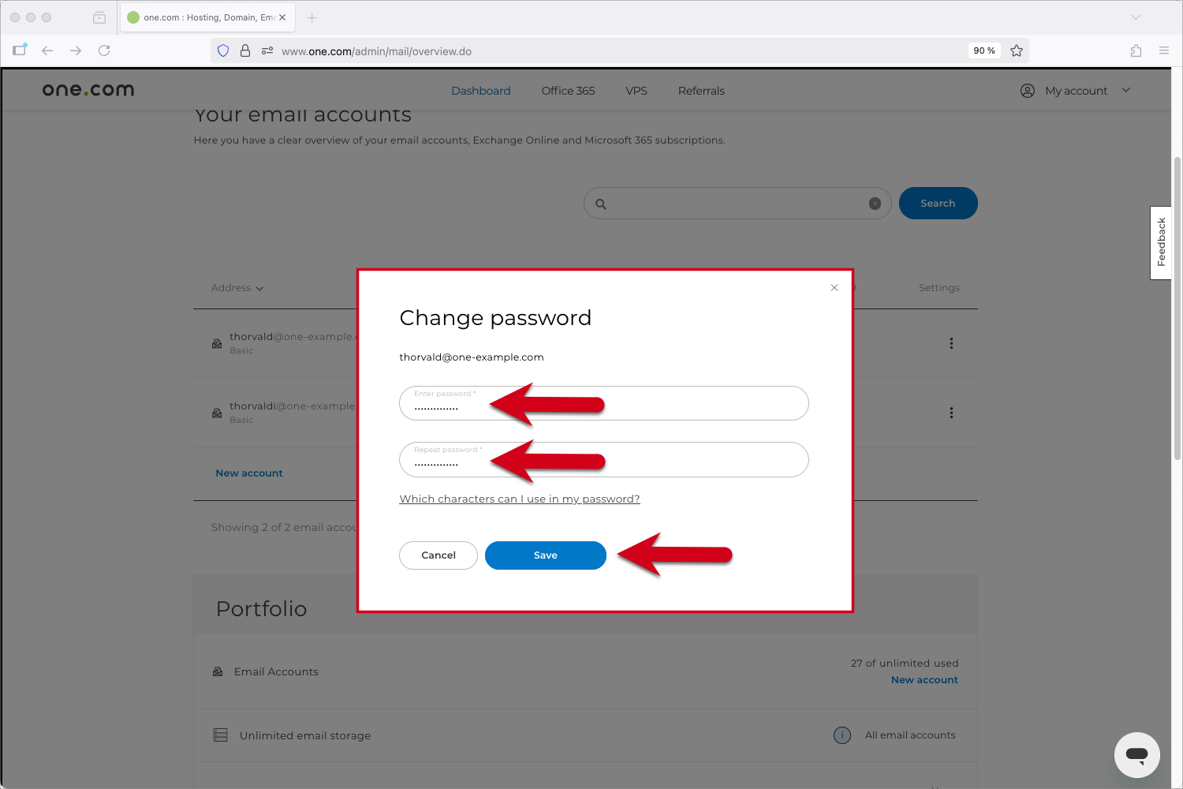
Task: Clear the search field using the x icon
Action: point(874,203)
